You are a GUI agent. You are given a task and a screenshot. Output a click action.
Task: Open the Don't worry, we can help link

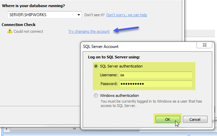(127, 15)
